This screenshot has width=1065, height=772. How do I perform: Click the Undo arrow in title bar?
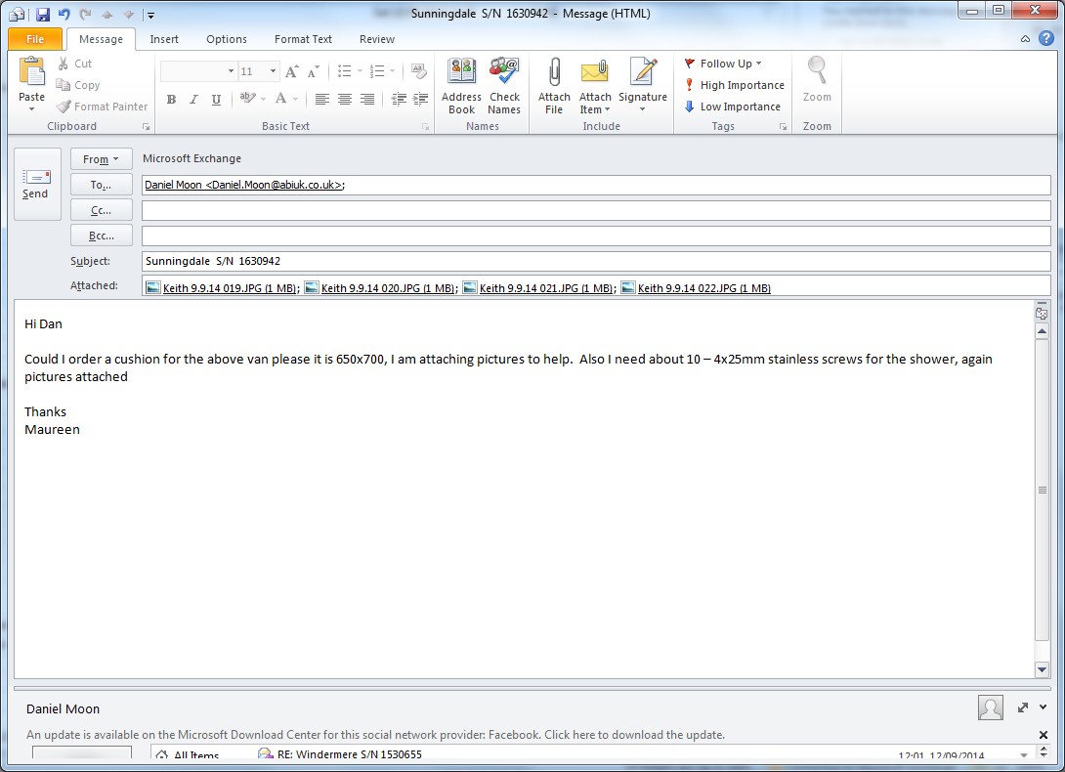click(64, 14)
